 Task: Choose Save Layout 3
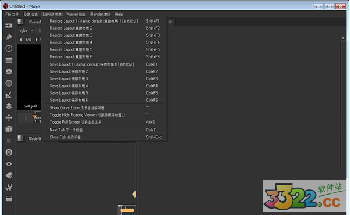104,78
